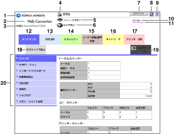174x134 pixels.
Task: Open the プリンター設定 tab
Action: [134, 39]
